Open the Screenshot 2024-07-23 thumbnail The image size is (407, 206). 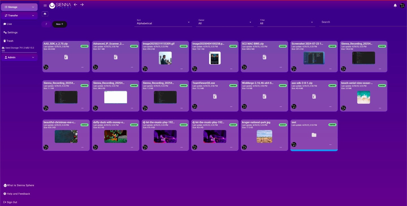(314, 58)
